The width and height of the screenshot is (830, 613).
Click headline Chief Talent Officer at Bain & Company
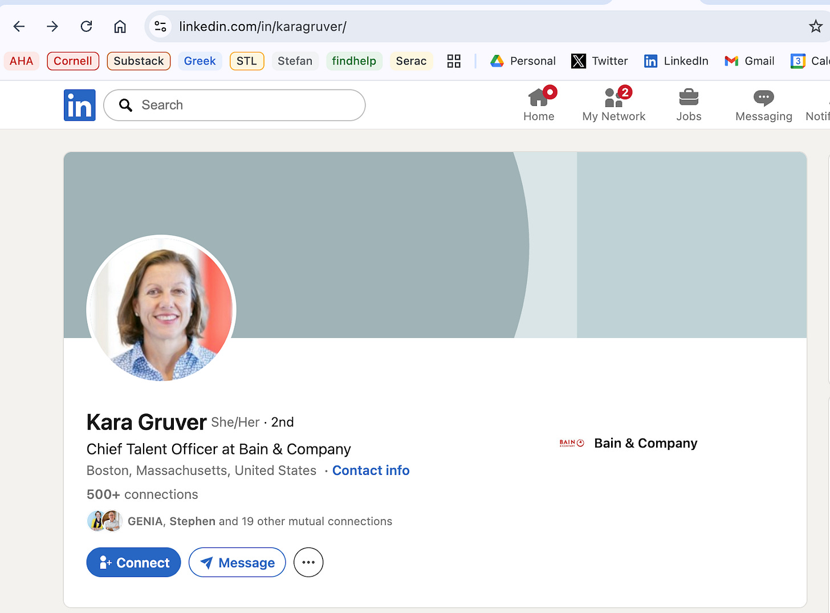[219, 449]
